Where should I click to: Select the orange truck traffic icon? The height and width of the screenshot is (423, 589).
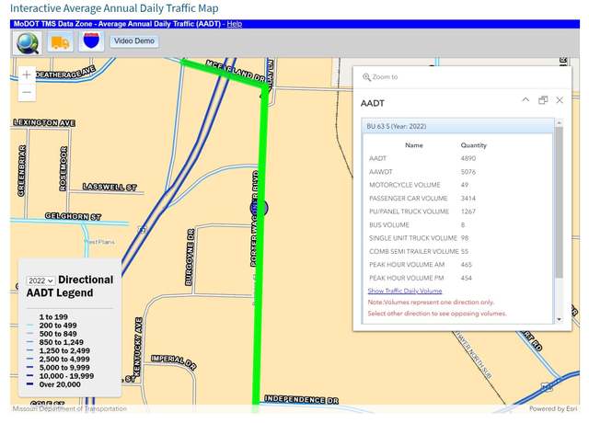tap(60, 42)
